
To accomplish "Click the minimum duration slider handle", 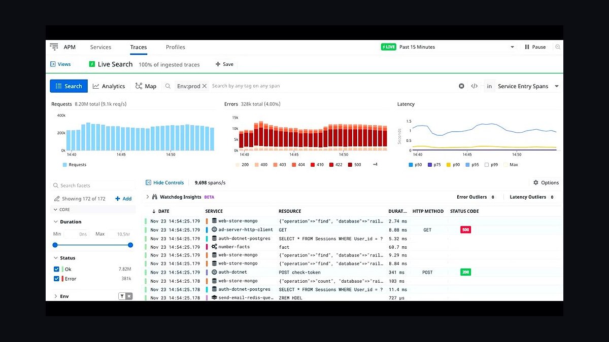I will click(55, 245).
